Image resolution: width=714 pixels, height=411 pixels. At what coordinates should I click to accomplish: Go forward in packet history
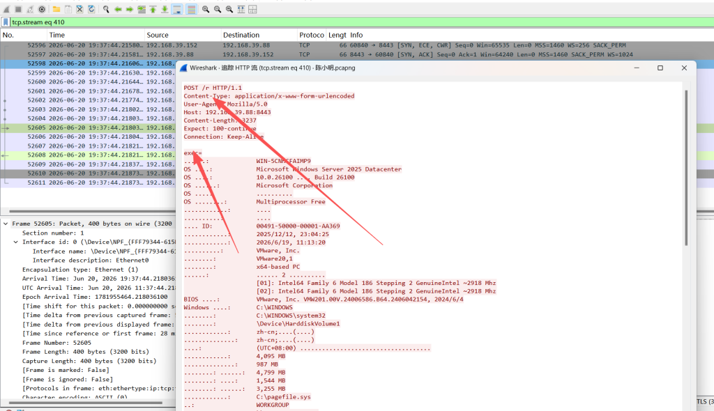(x=130, y=9)
